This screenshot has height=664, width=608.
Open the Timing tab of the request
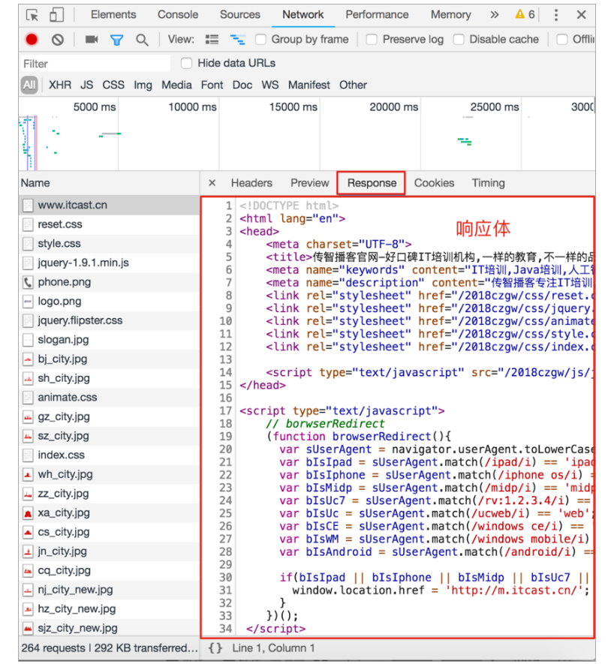coord(489,183)
